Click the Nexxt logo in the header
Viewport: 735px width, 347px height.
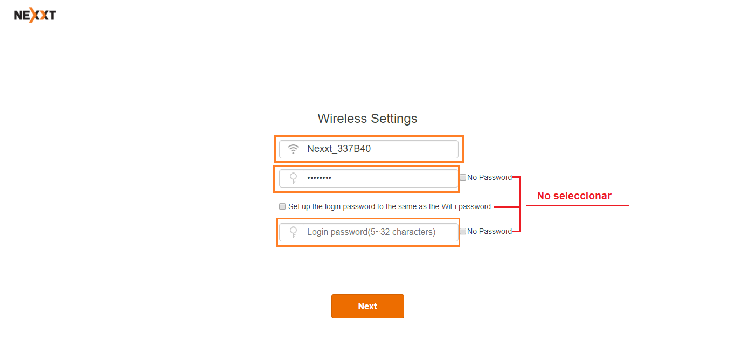(x=35, y=16)
